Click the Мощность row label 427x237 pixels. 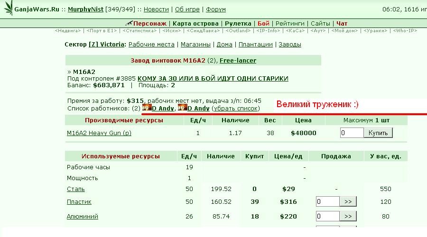[x=82, y=178]
